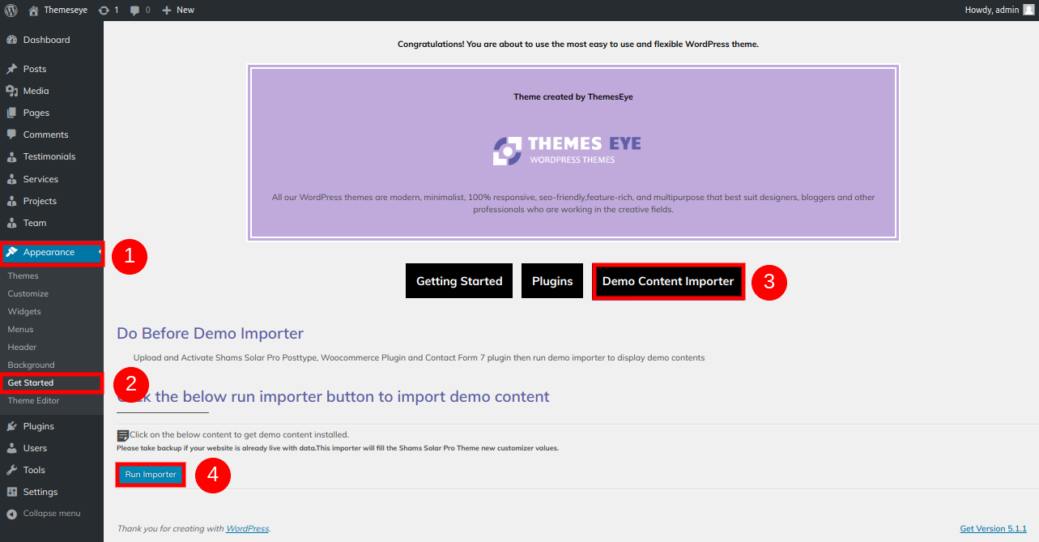Select the Testimonials sidebar icon
This screenshot has height=542, width=1039.
click(12, 156)
